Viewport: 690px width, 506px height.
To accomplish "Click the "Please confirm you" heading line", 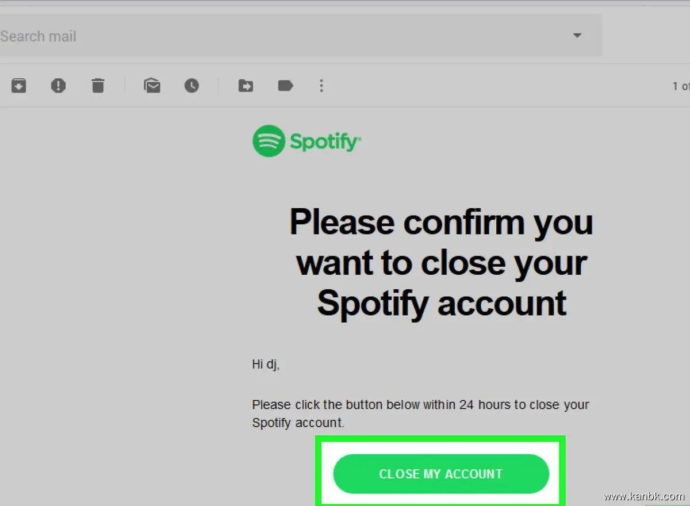I will [x=441, y=222].
